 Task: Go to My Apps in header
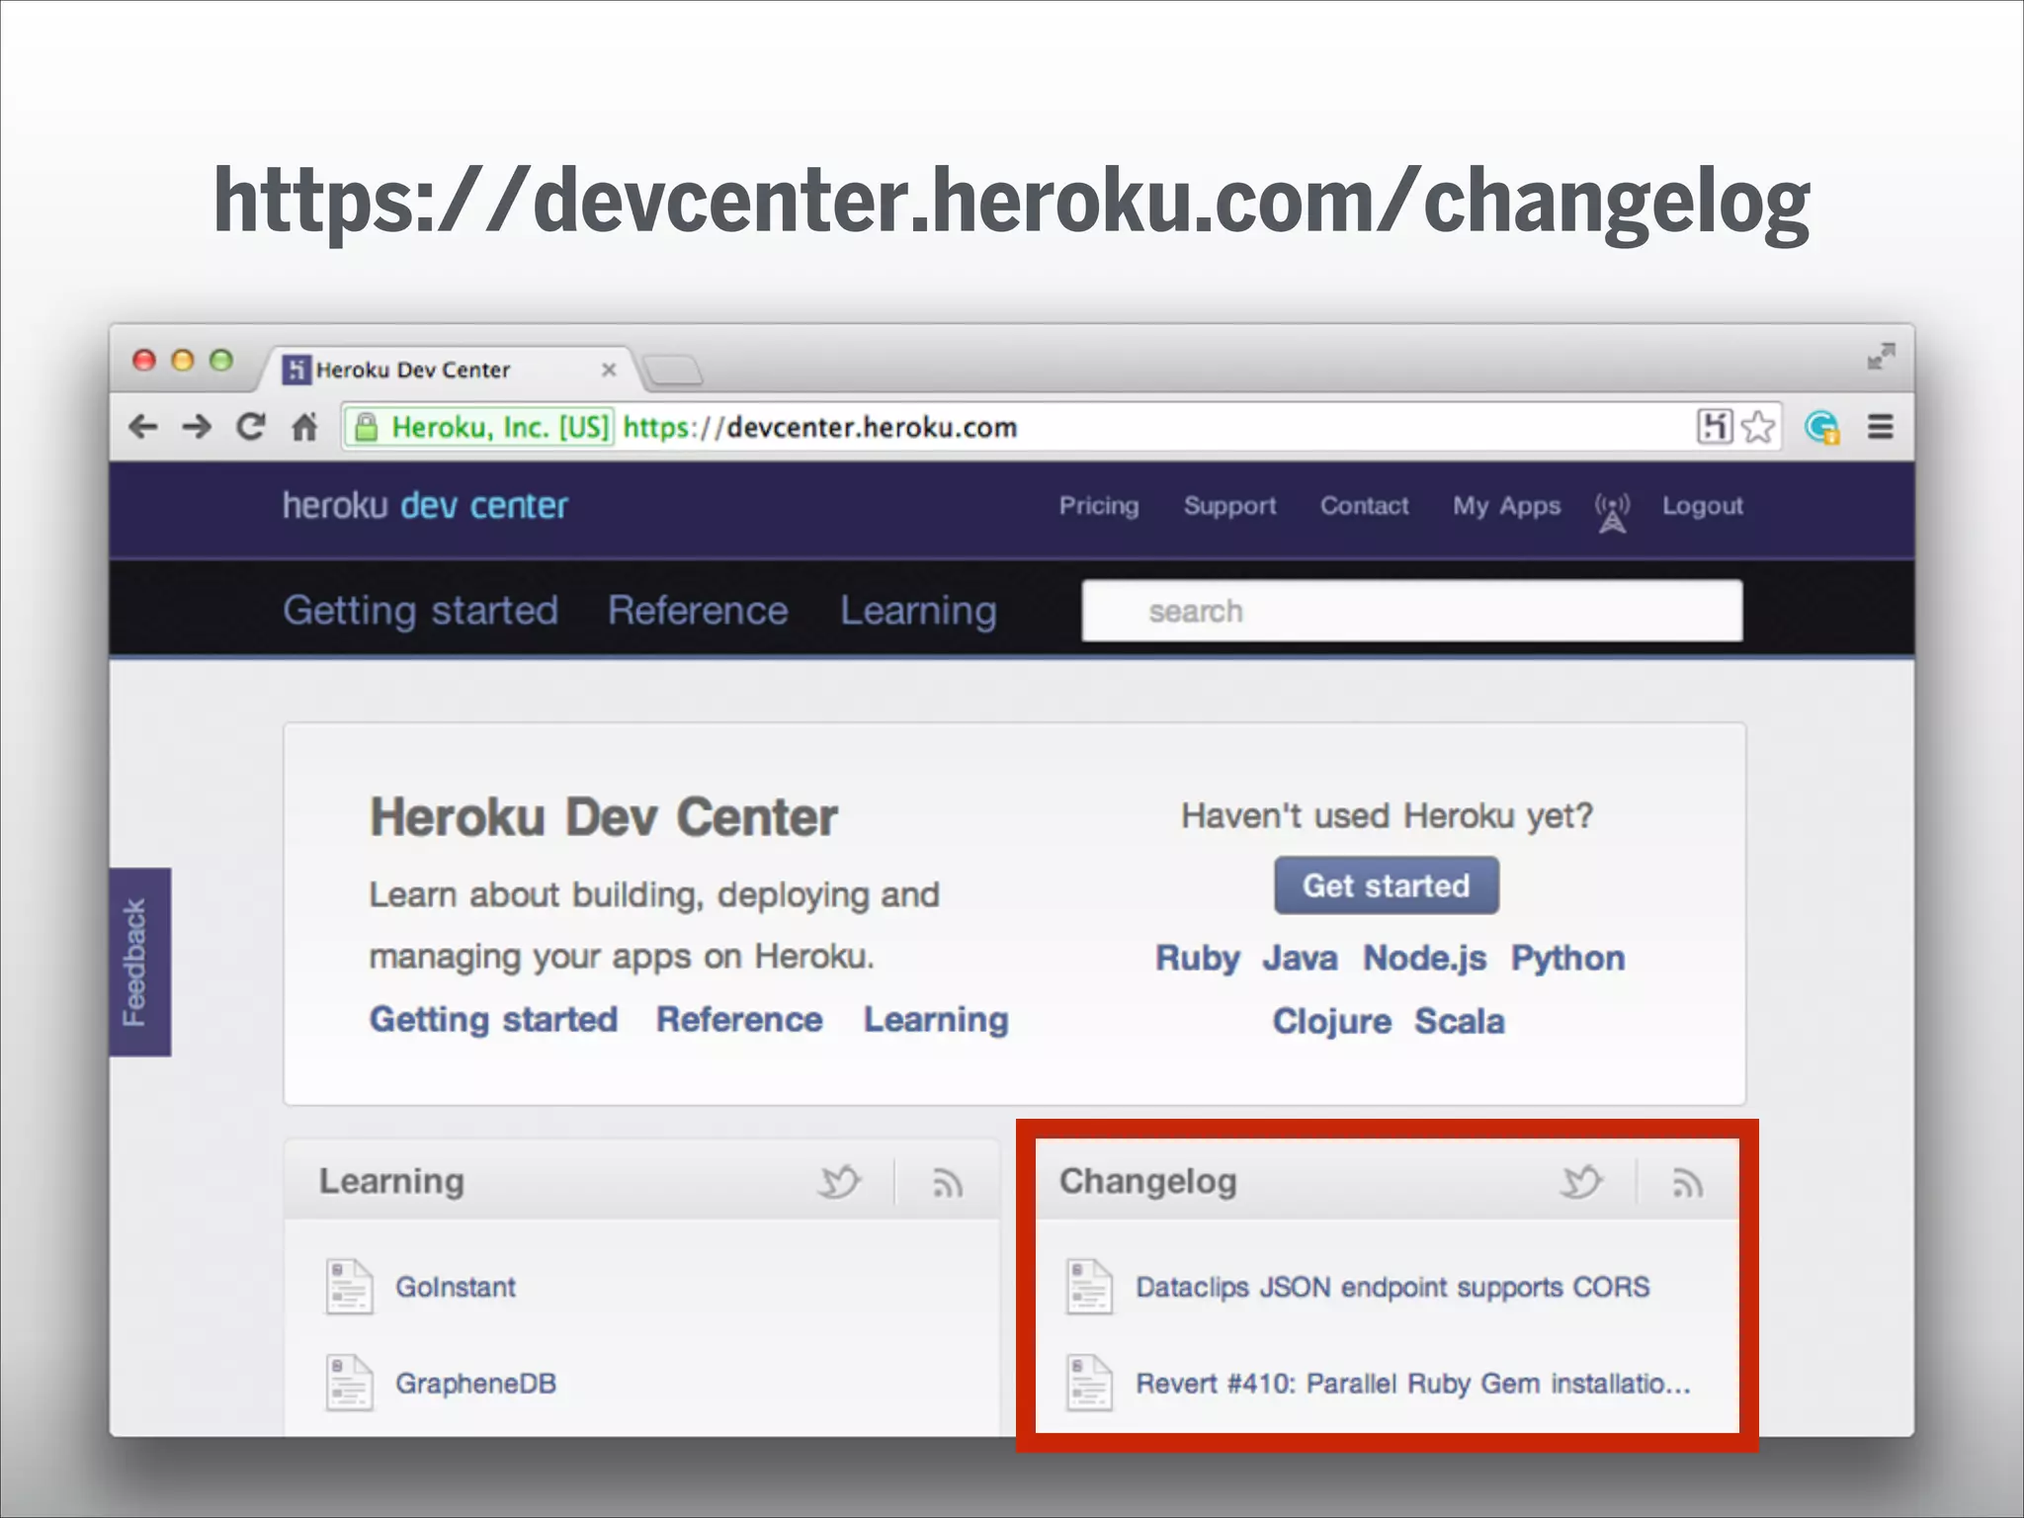(x=1507, y=506)
